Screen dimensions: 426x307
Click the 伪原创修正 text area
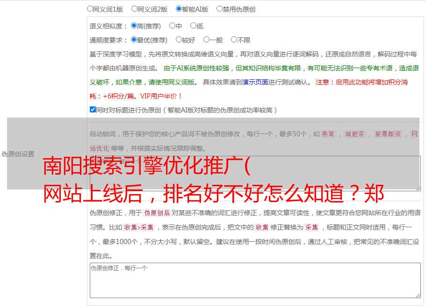(255, 280)
